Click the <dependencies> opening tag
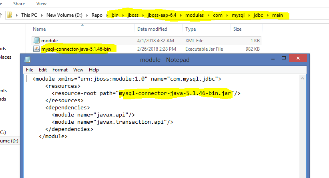Image resolution: width=329 pixels, height=178 pixels. click(x=68, y=107)
